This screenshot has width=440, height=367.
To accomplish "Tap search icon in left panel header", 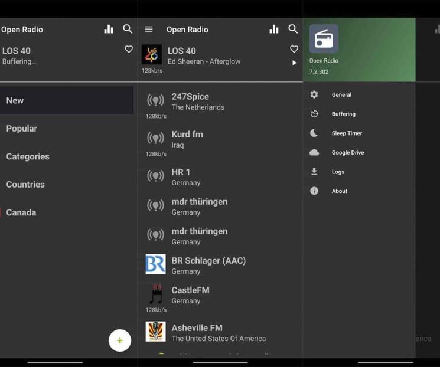I will click(128, 29).
